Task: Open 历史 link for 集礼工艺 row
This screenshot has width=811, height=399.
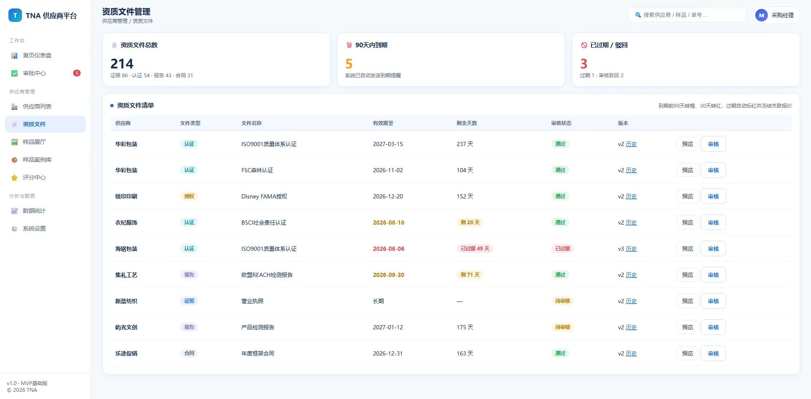Action: coord(631,275)
